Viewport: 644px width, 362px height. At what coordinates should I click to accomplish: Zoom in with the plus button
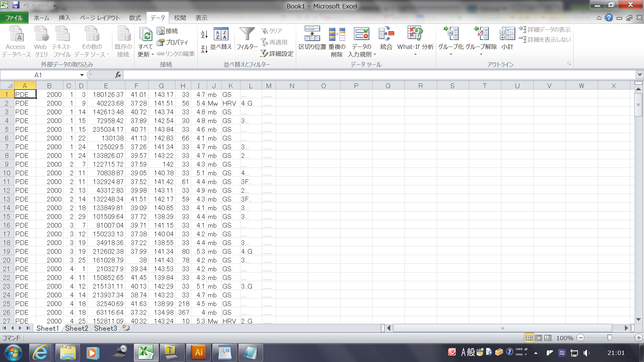(639, 338)
